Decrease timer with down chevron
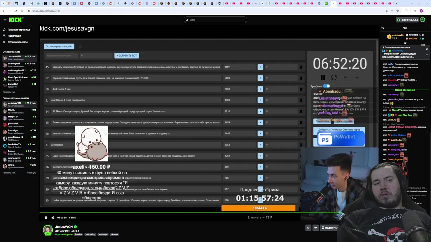Viewport: 431px width, 242px height. pyautogui.click(x=357, y=77)
